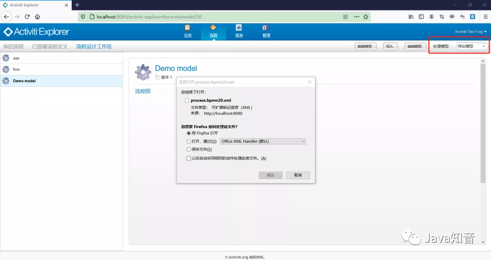The width and height of the screenshot is (491, 260).
Task: Close the Activiti Explorer browser tab
Action: (66, 5)
